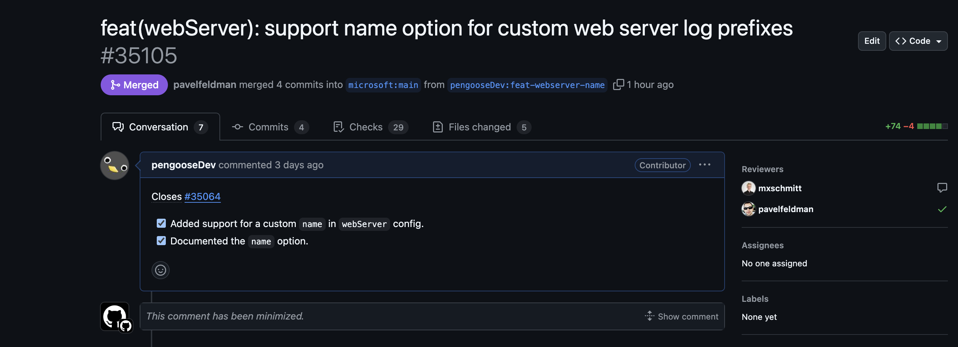Click the Commits tab icon

[x=238, y=127]
